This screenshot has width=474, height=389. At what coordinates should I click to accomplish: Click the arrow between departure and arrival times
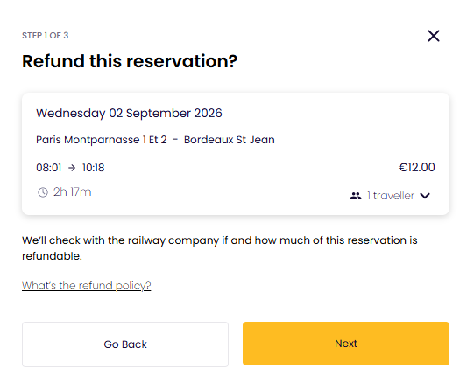(72, 168)
